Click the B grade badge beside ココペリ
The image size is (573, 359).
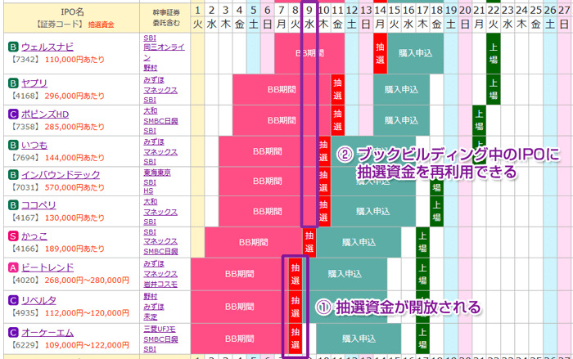(x=13, y=205)
